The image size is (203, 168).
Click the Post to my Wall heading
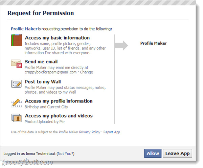[43, 82]
